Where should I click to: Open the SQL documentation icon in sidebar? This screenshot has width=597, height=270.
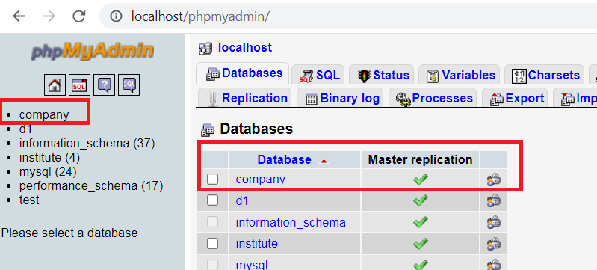point(129,85)
